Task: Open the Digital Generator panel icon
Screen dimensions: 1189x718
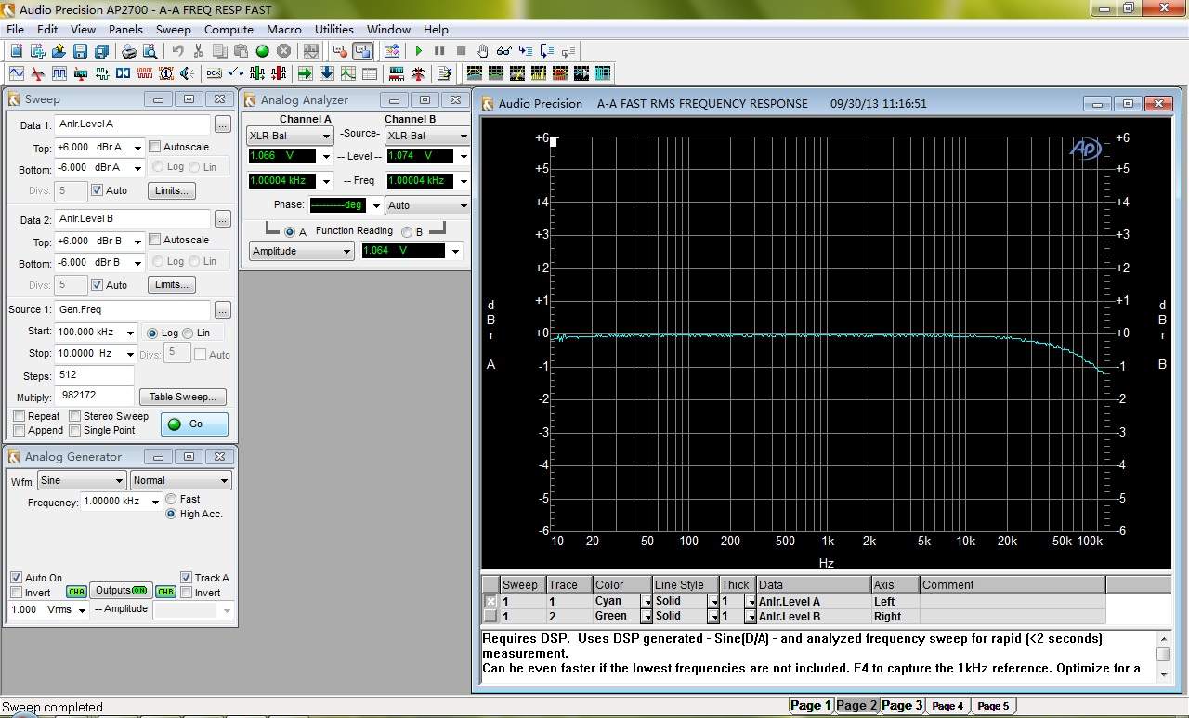Action: [x=59, y=73]
